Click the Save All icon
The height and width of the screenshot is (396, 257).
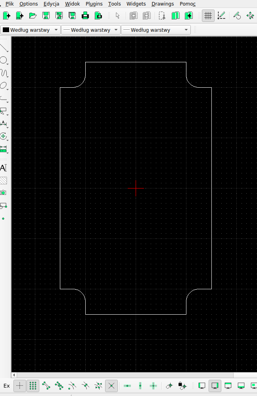tap(72, 15)
